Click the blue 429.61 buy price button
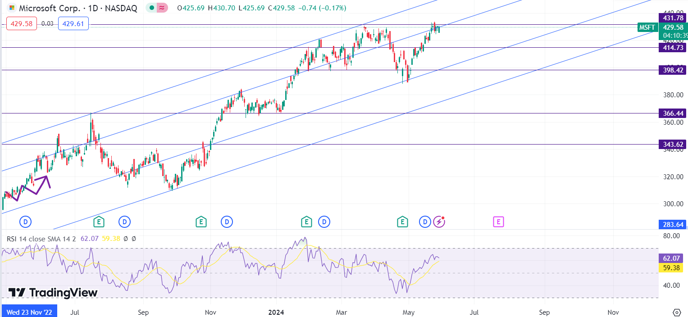The width and height of the screenshot is (688, 317). click(73, 23)
